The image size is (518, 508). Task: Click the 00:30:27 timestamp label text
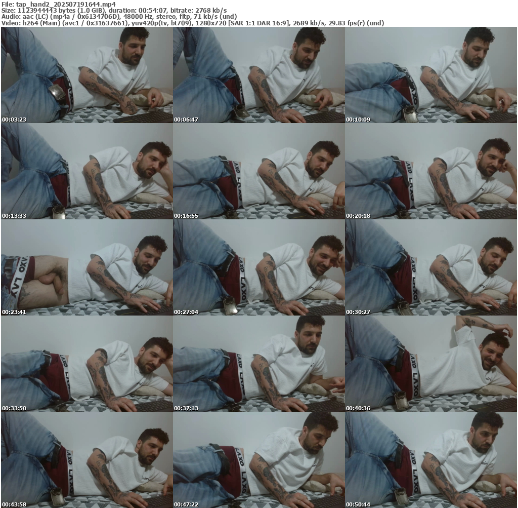point(358,312)
